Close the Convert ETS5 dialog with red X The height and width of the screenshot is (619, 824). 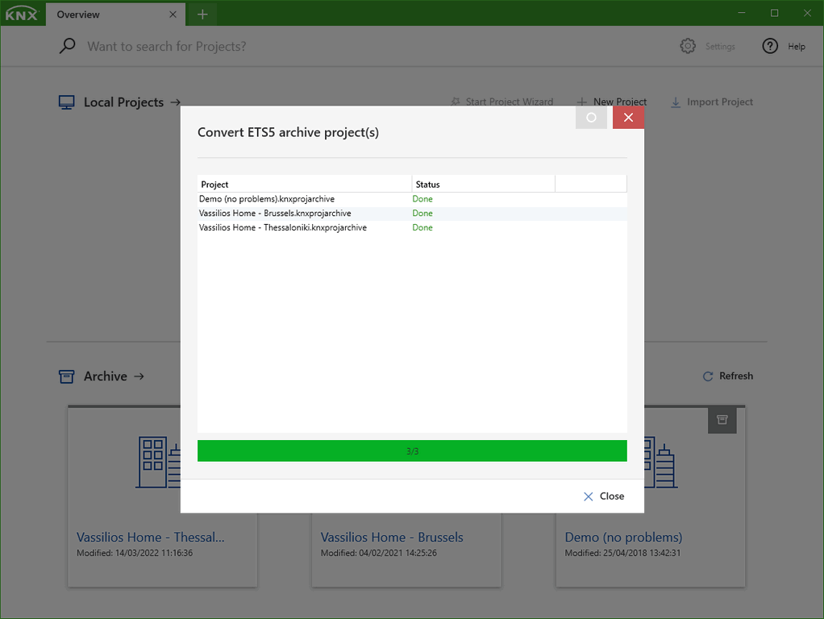pos(628,118)
